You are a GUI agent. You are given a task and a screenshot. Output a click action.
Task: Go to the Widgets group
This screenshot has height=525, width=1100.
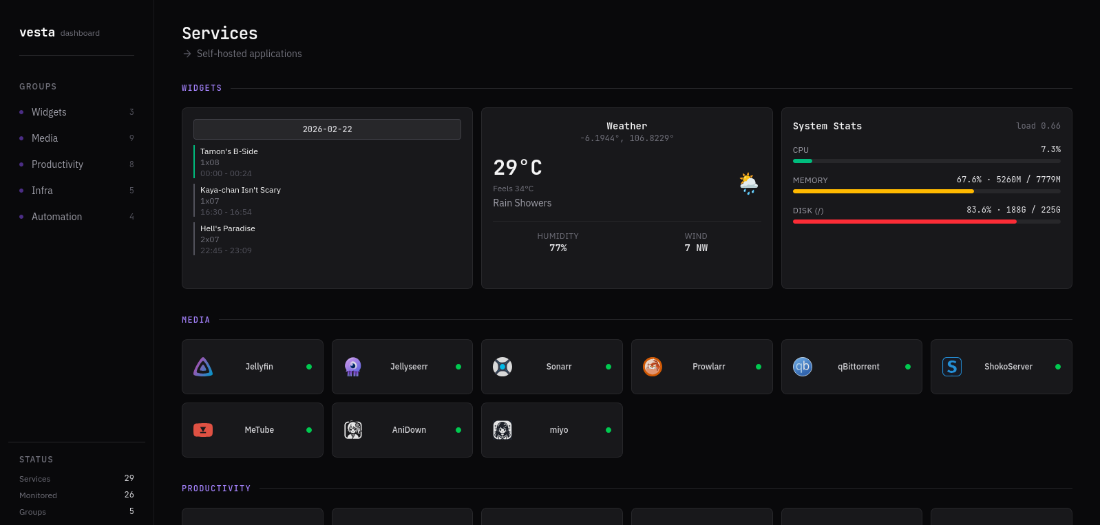pyautogui.click(x=49, y=112)
